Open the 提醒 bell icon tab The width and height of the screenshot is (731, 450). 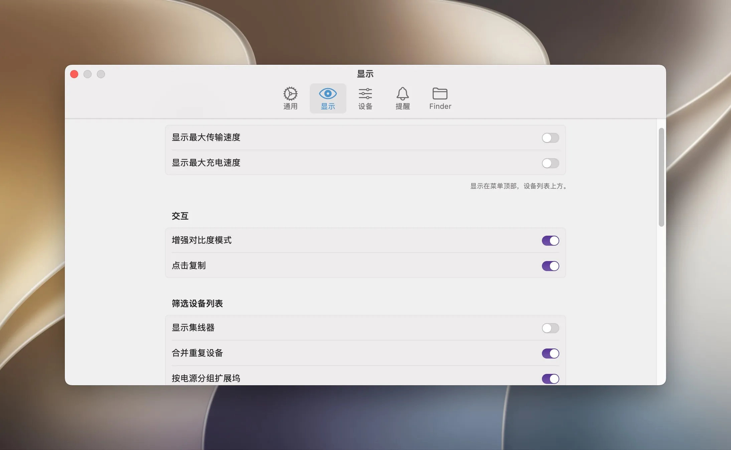tap(403, 98)
